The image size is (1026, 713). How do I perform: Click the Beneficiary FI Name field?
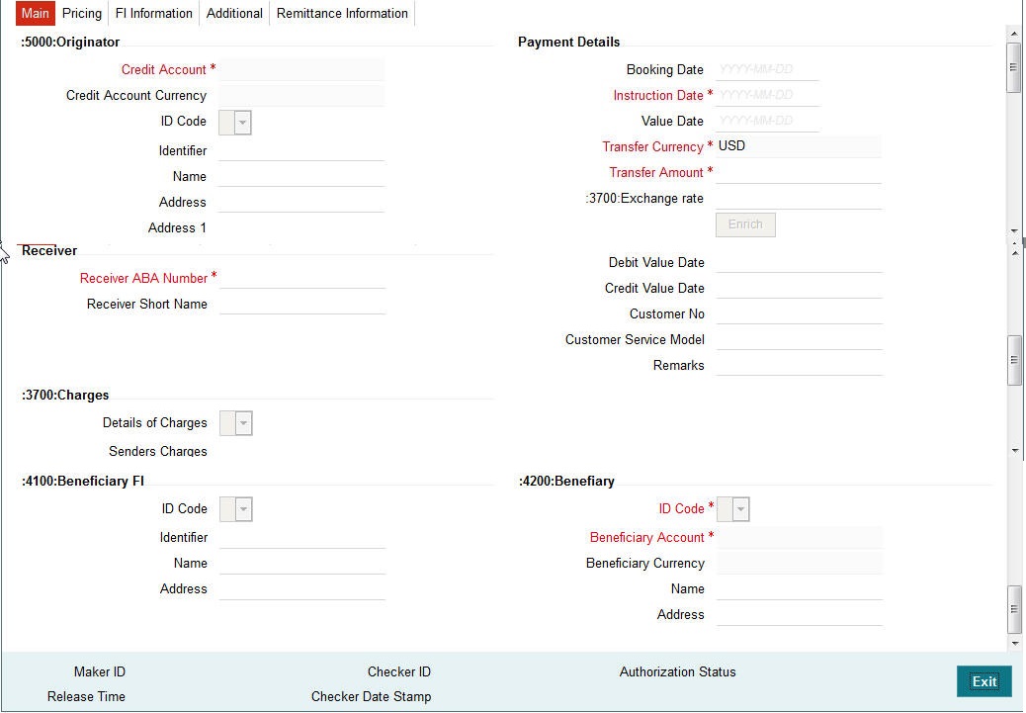[x=302, y=563]
